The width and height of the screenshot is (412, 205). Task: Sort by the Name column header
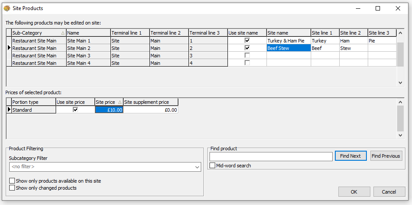(88, 33)
